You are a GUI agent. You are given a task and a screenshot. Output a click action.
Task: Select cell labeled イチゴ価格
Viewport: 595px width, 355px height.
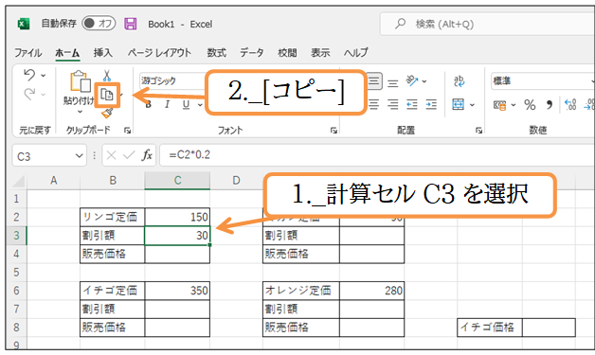point(490,328)
